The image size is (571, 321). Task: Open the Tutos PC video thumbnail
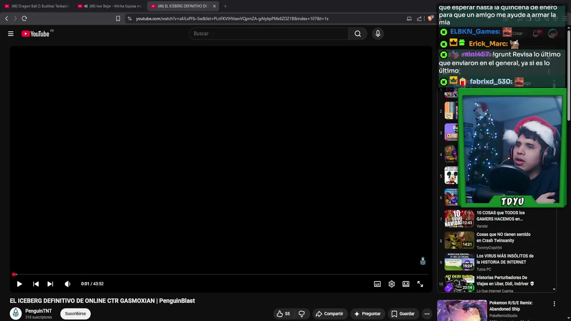click(x=459, y=262)
